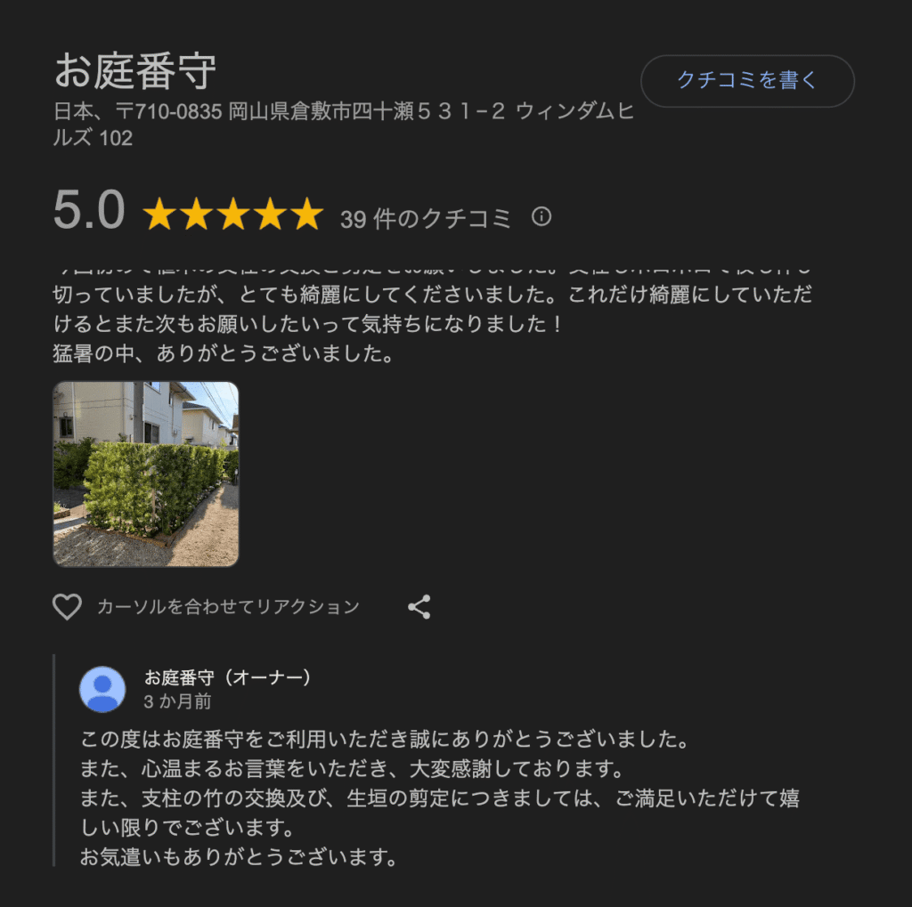Click the fifth yellow rating star

point(307,214)
